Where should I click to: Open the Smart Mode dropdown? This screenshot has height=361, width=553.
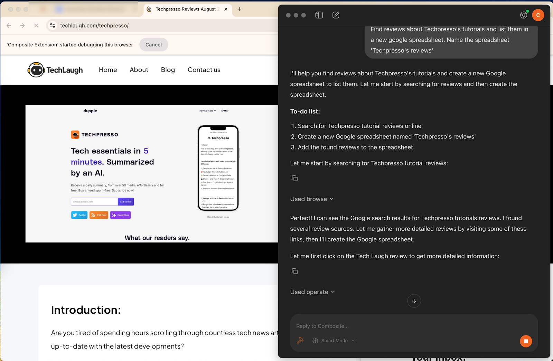coord(334,341)
